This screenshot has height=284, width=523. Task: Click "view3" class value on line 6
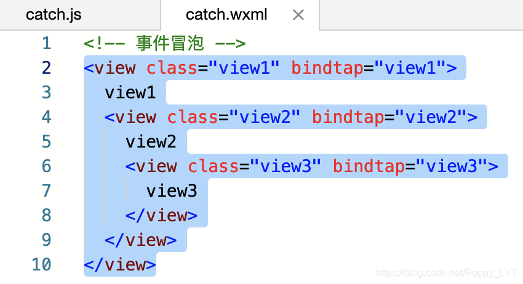[286, 167]
